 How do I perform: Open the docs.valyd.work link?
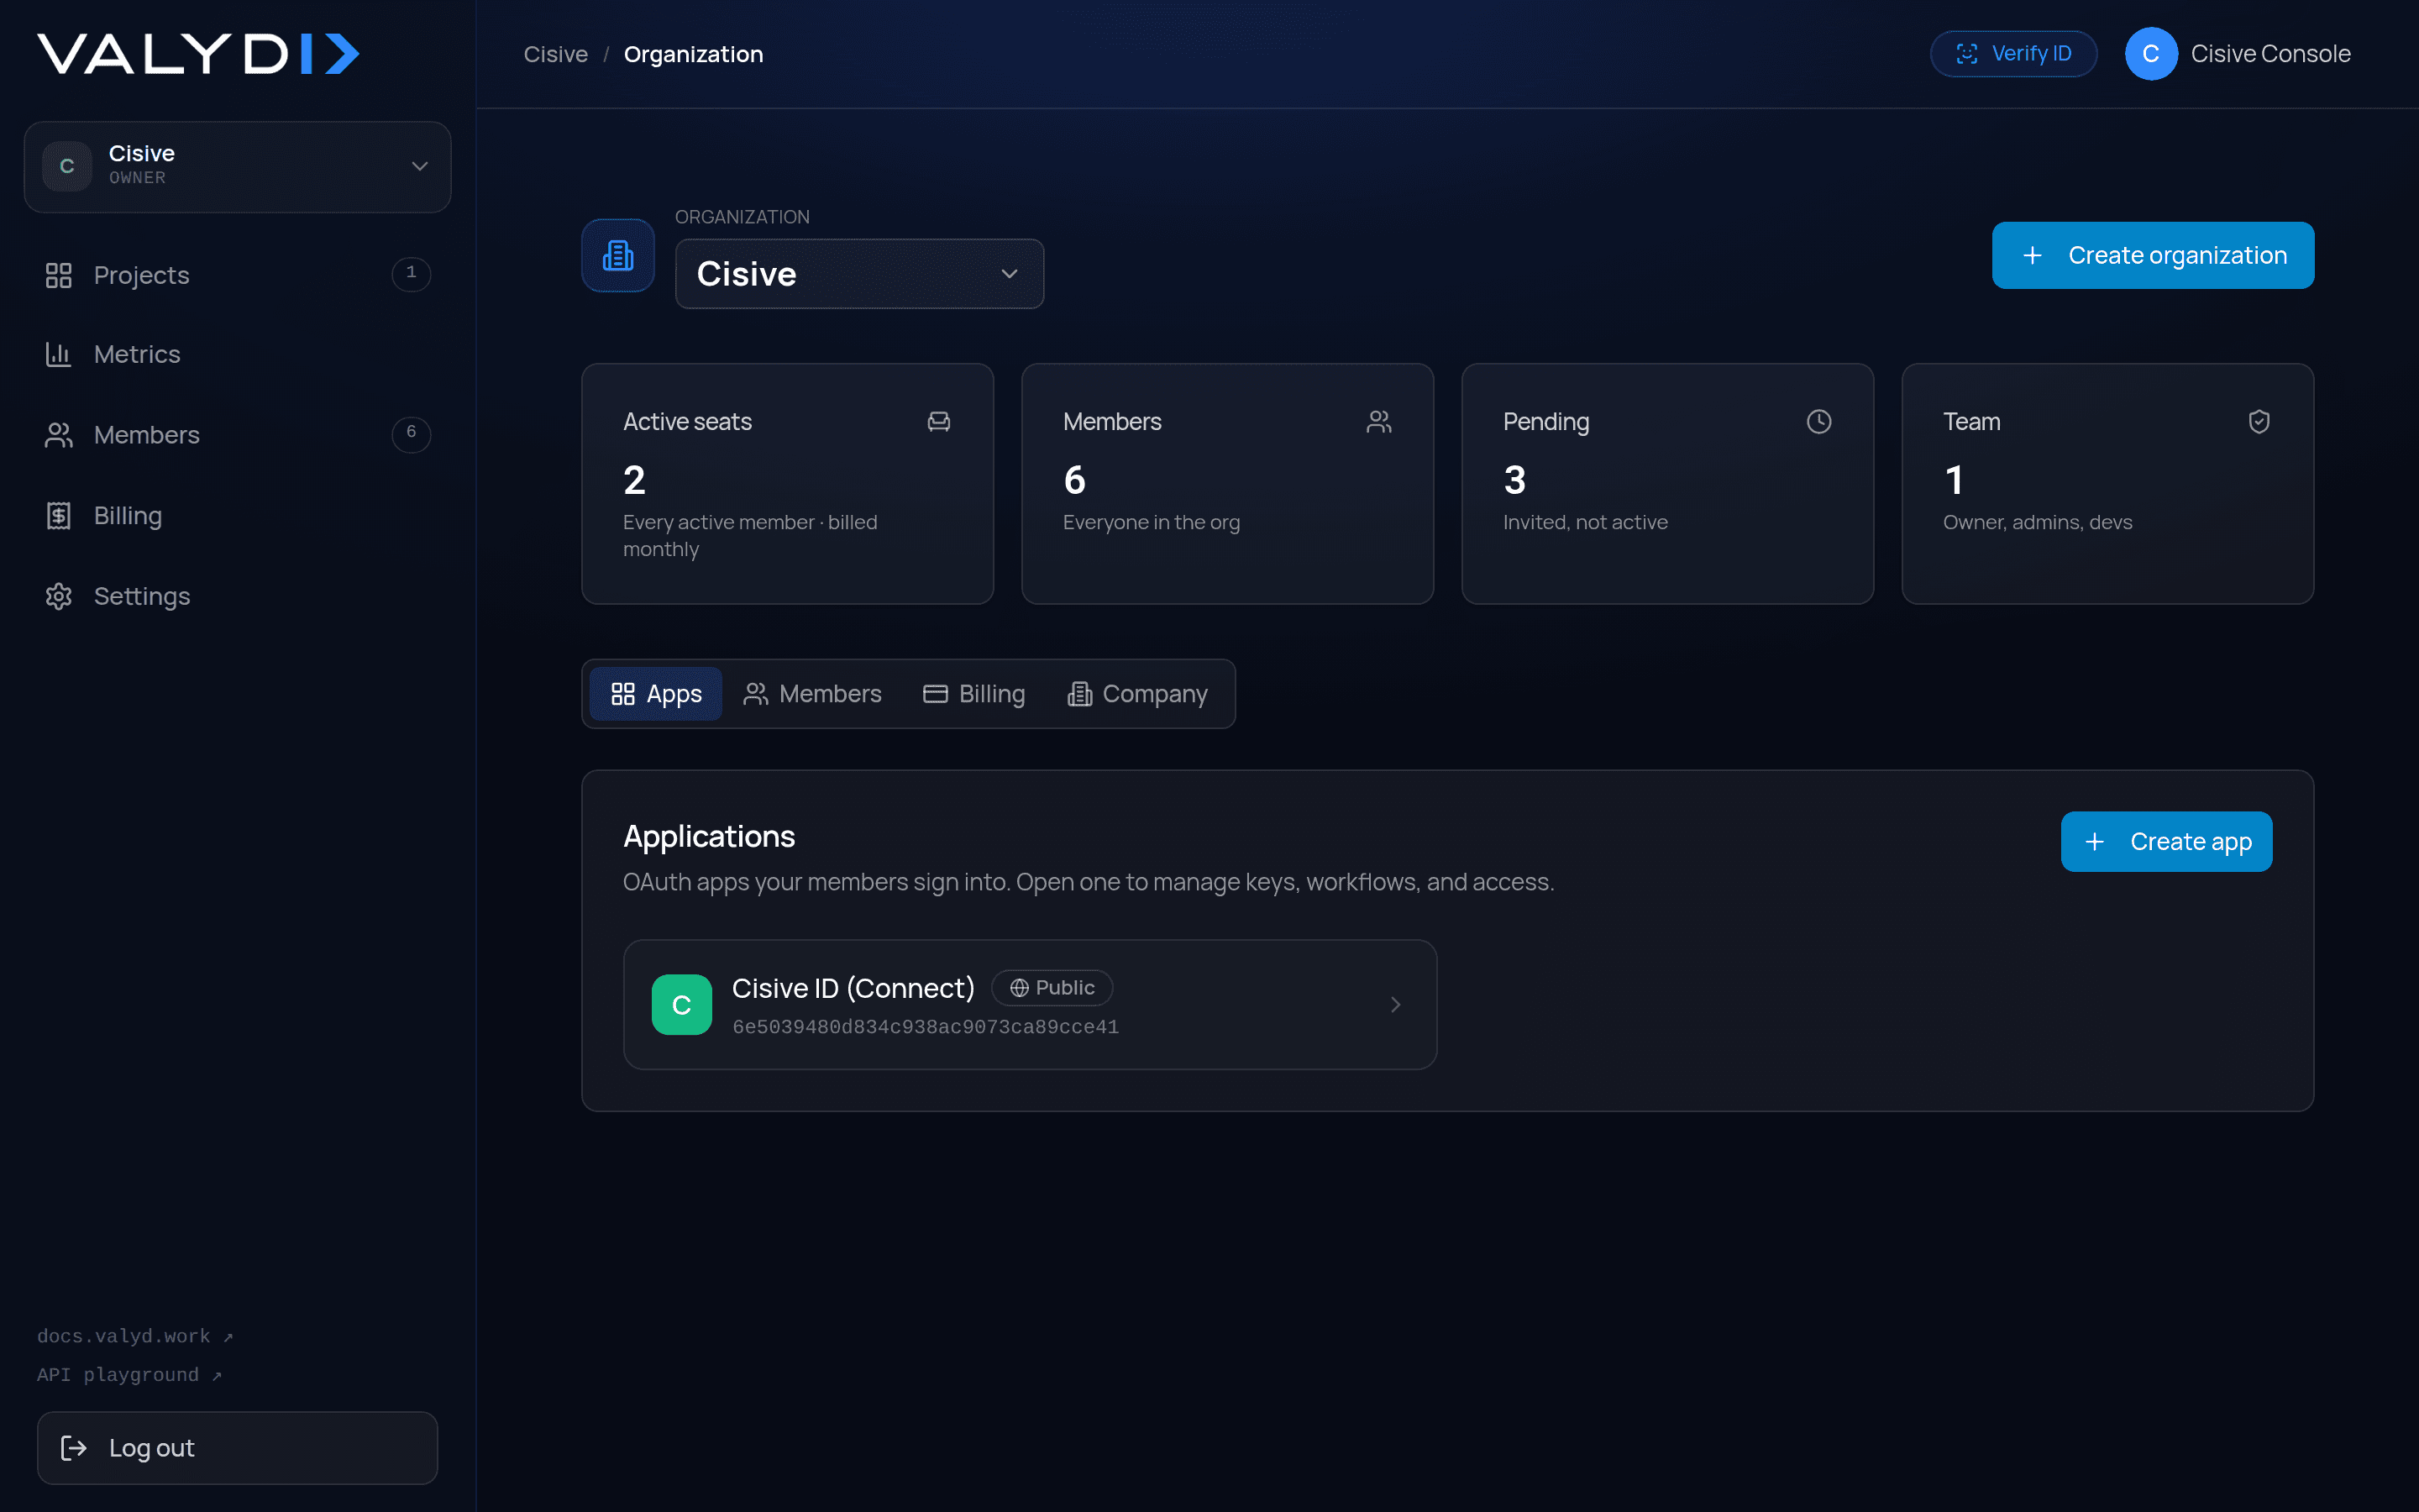[134, 1336]
